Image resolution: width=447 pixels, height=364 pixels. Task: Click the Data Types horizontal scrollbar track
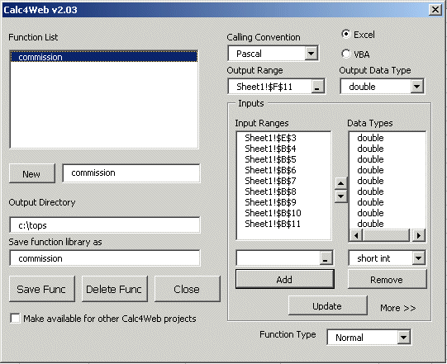tap(387, 235)
